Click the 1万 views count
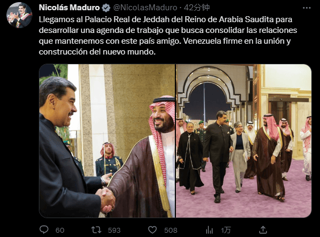Screen dimensions: 320x237 click(x=226, y=231)
